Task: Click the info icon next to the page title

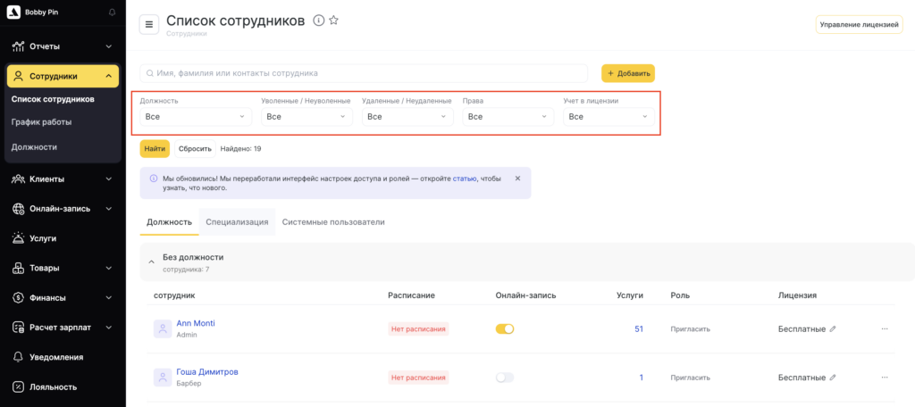Action: (x=318, y=21)
